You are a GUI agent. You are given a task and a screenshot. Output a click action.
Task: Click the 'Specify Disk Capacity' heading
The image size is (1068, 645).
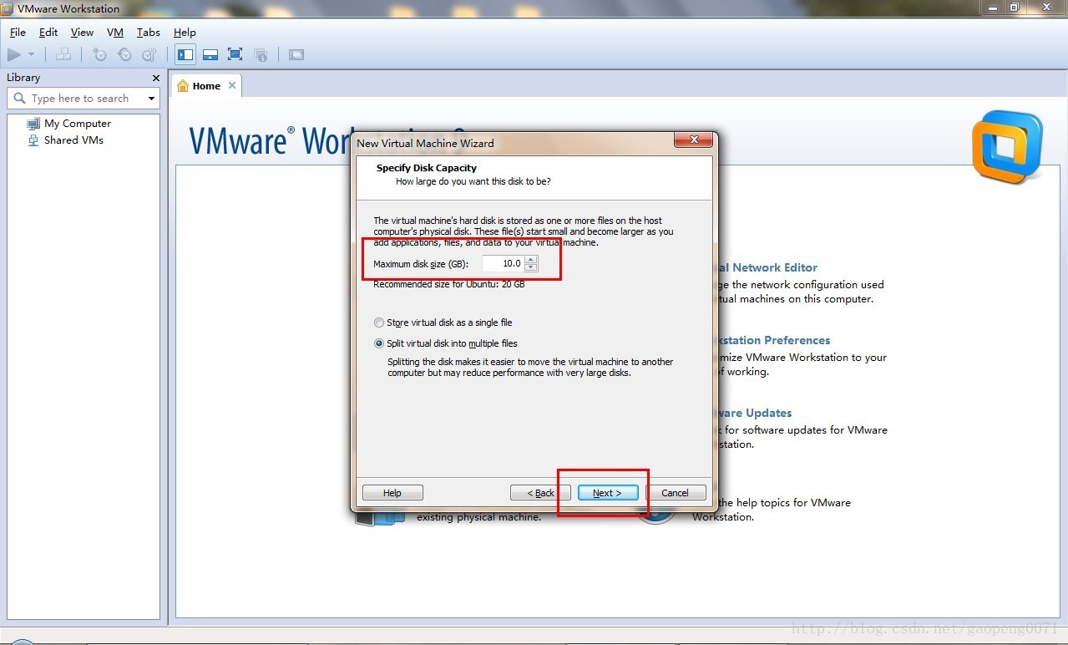427,168
